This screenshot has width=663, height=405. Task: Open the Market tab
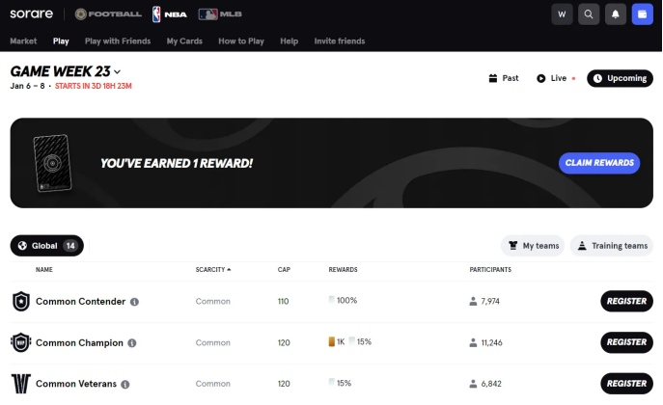[x=23, y=41]
